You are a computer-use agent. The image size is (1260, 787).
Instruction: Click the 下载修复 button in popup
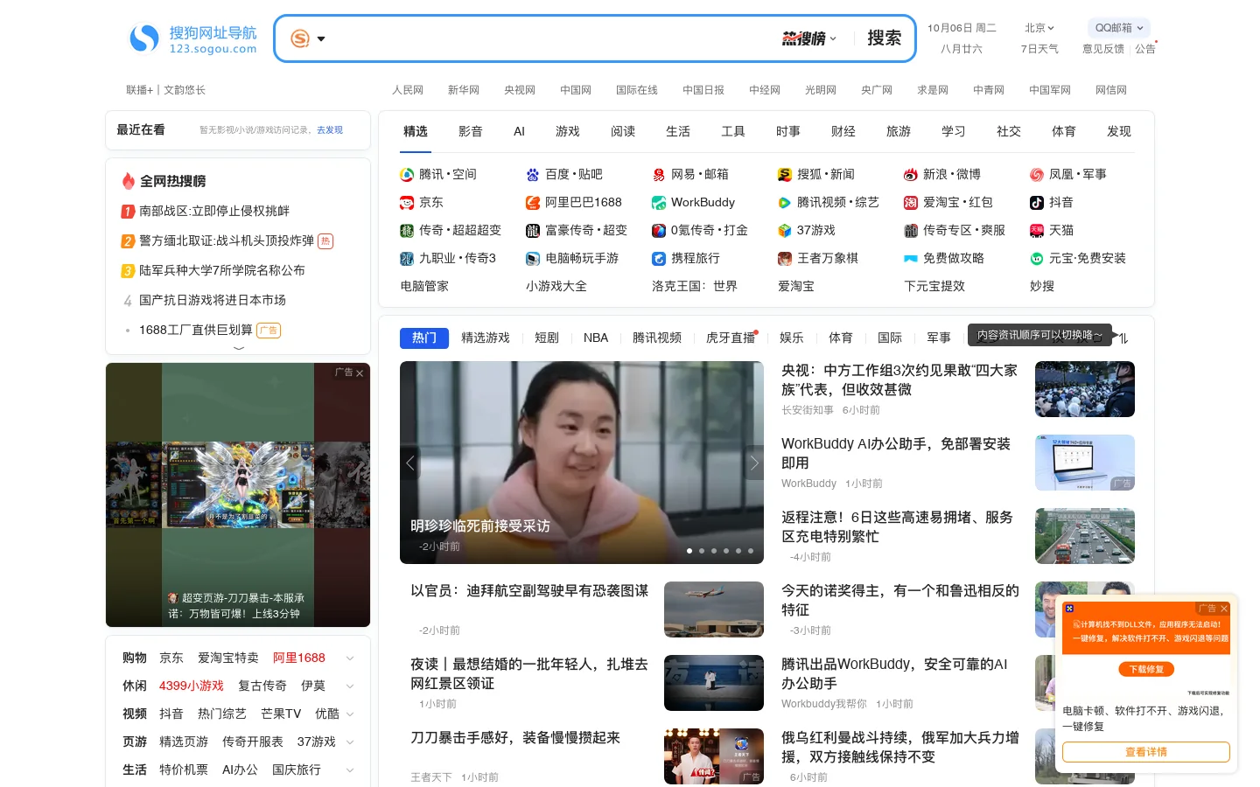[1146, 669]
